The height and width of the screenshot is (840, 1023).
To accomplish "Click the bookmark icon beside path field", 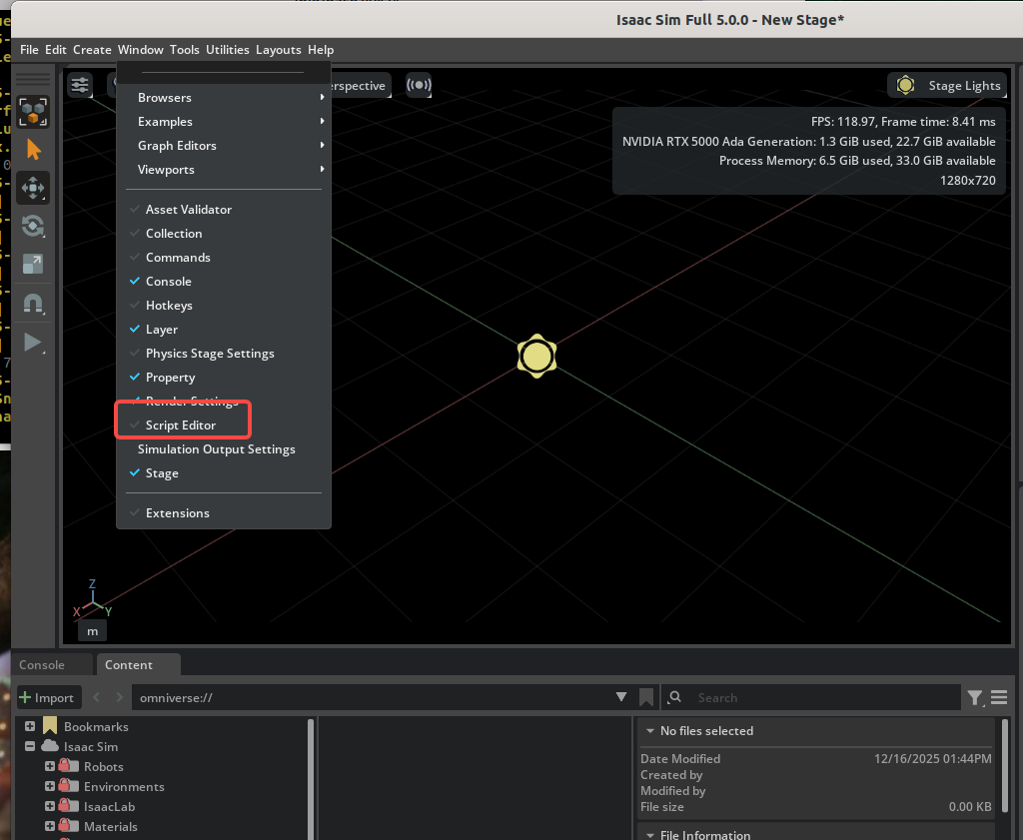I will click(x=646, y=697).
